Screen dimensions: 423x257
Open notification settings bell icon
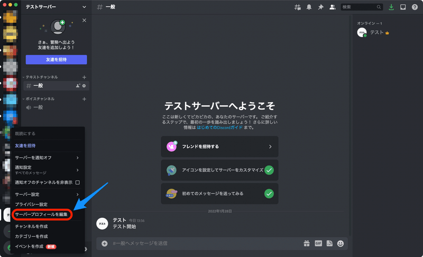[x=309, y=7]
